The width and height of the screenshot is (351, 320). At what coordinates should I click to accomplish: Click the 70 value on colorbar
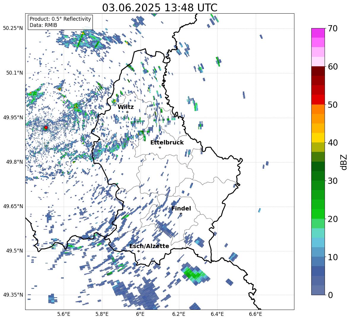click(333, 29)
